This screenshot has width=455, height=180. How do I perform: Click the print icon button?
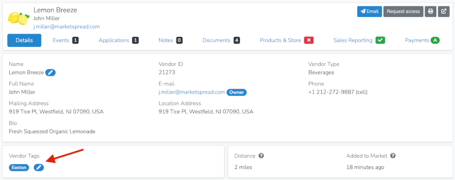click(x=430, y=12)
